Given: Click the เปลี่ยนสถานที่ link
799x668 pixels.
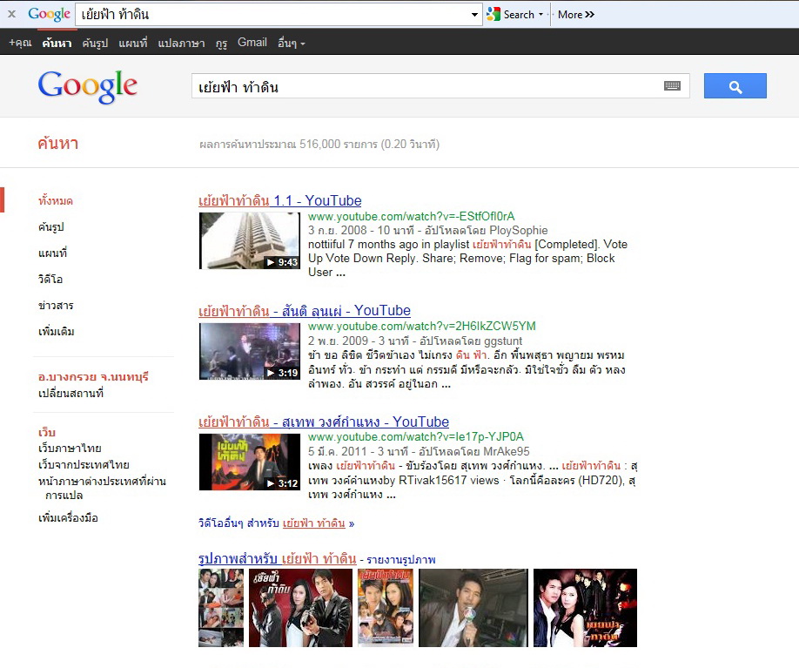Looking at the screenshot, I should coord(70,393).
